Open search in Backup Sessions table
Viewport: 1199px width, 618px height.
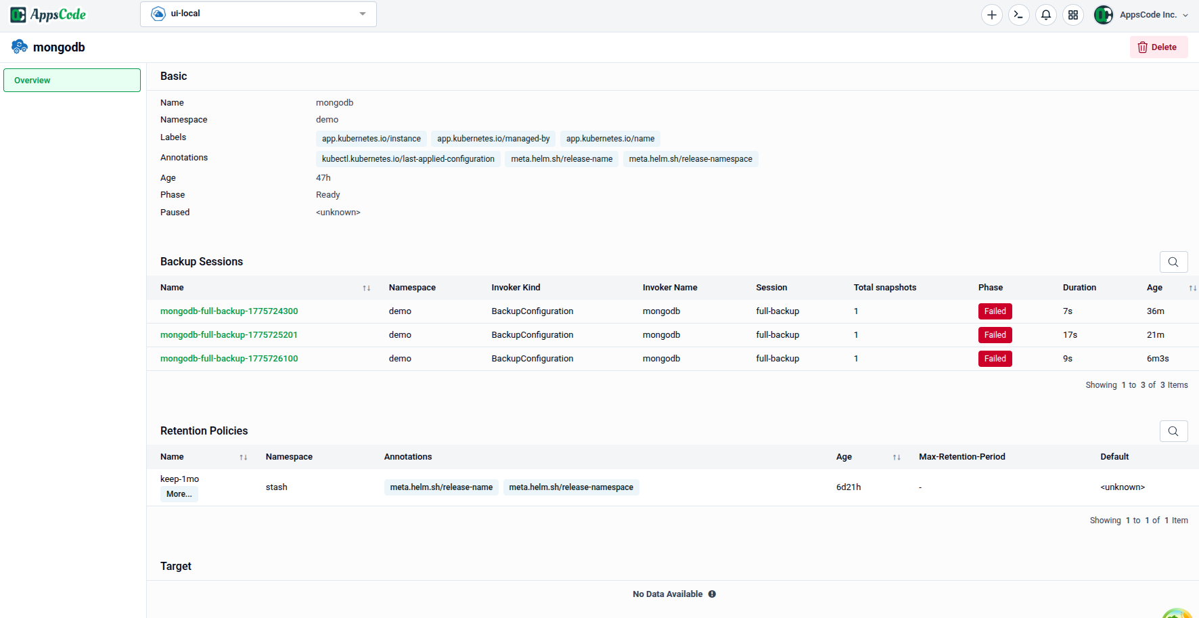click(1173, 262)
